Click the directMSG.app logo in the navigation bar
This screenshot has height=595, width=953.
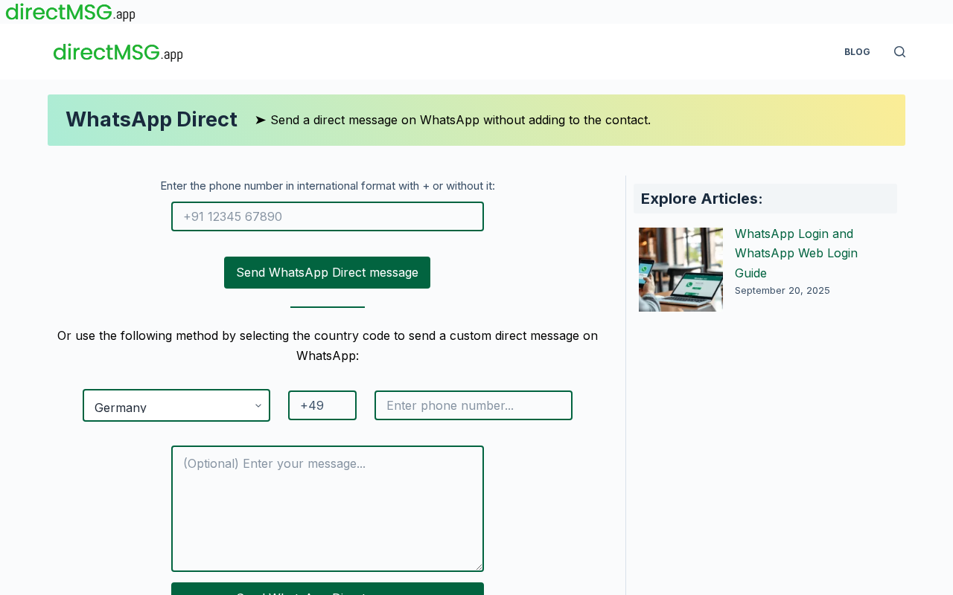point(118,52)
